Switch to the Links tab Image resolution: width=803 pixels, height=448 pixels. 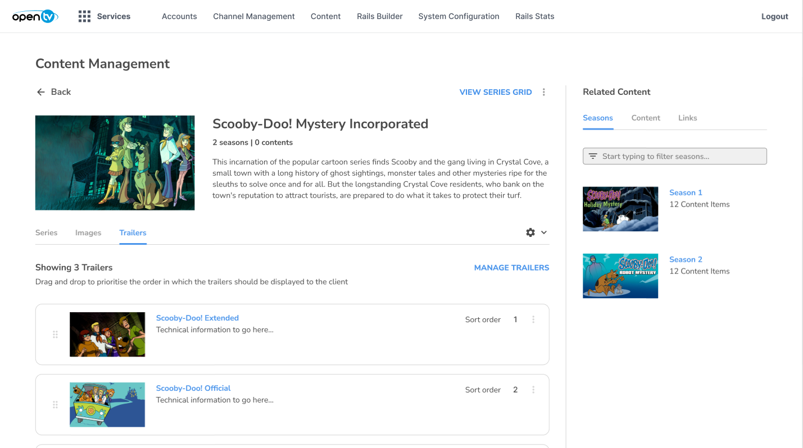point(687,118)
